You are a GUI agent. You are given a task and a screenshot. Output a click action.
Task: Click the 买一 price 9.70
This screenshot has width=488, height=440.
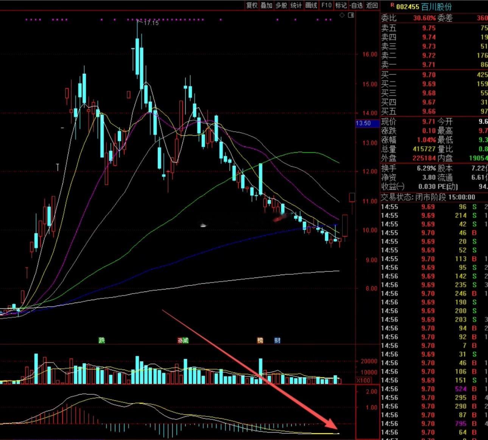click(429, 75)
